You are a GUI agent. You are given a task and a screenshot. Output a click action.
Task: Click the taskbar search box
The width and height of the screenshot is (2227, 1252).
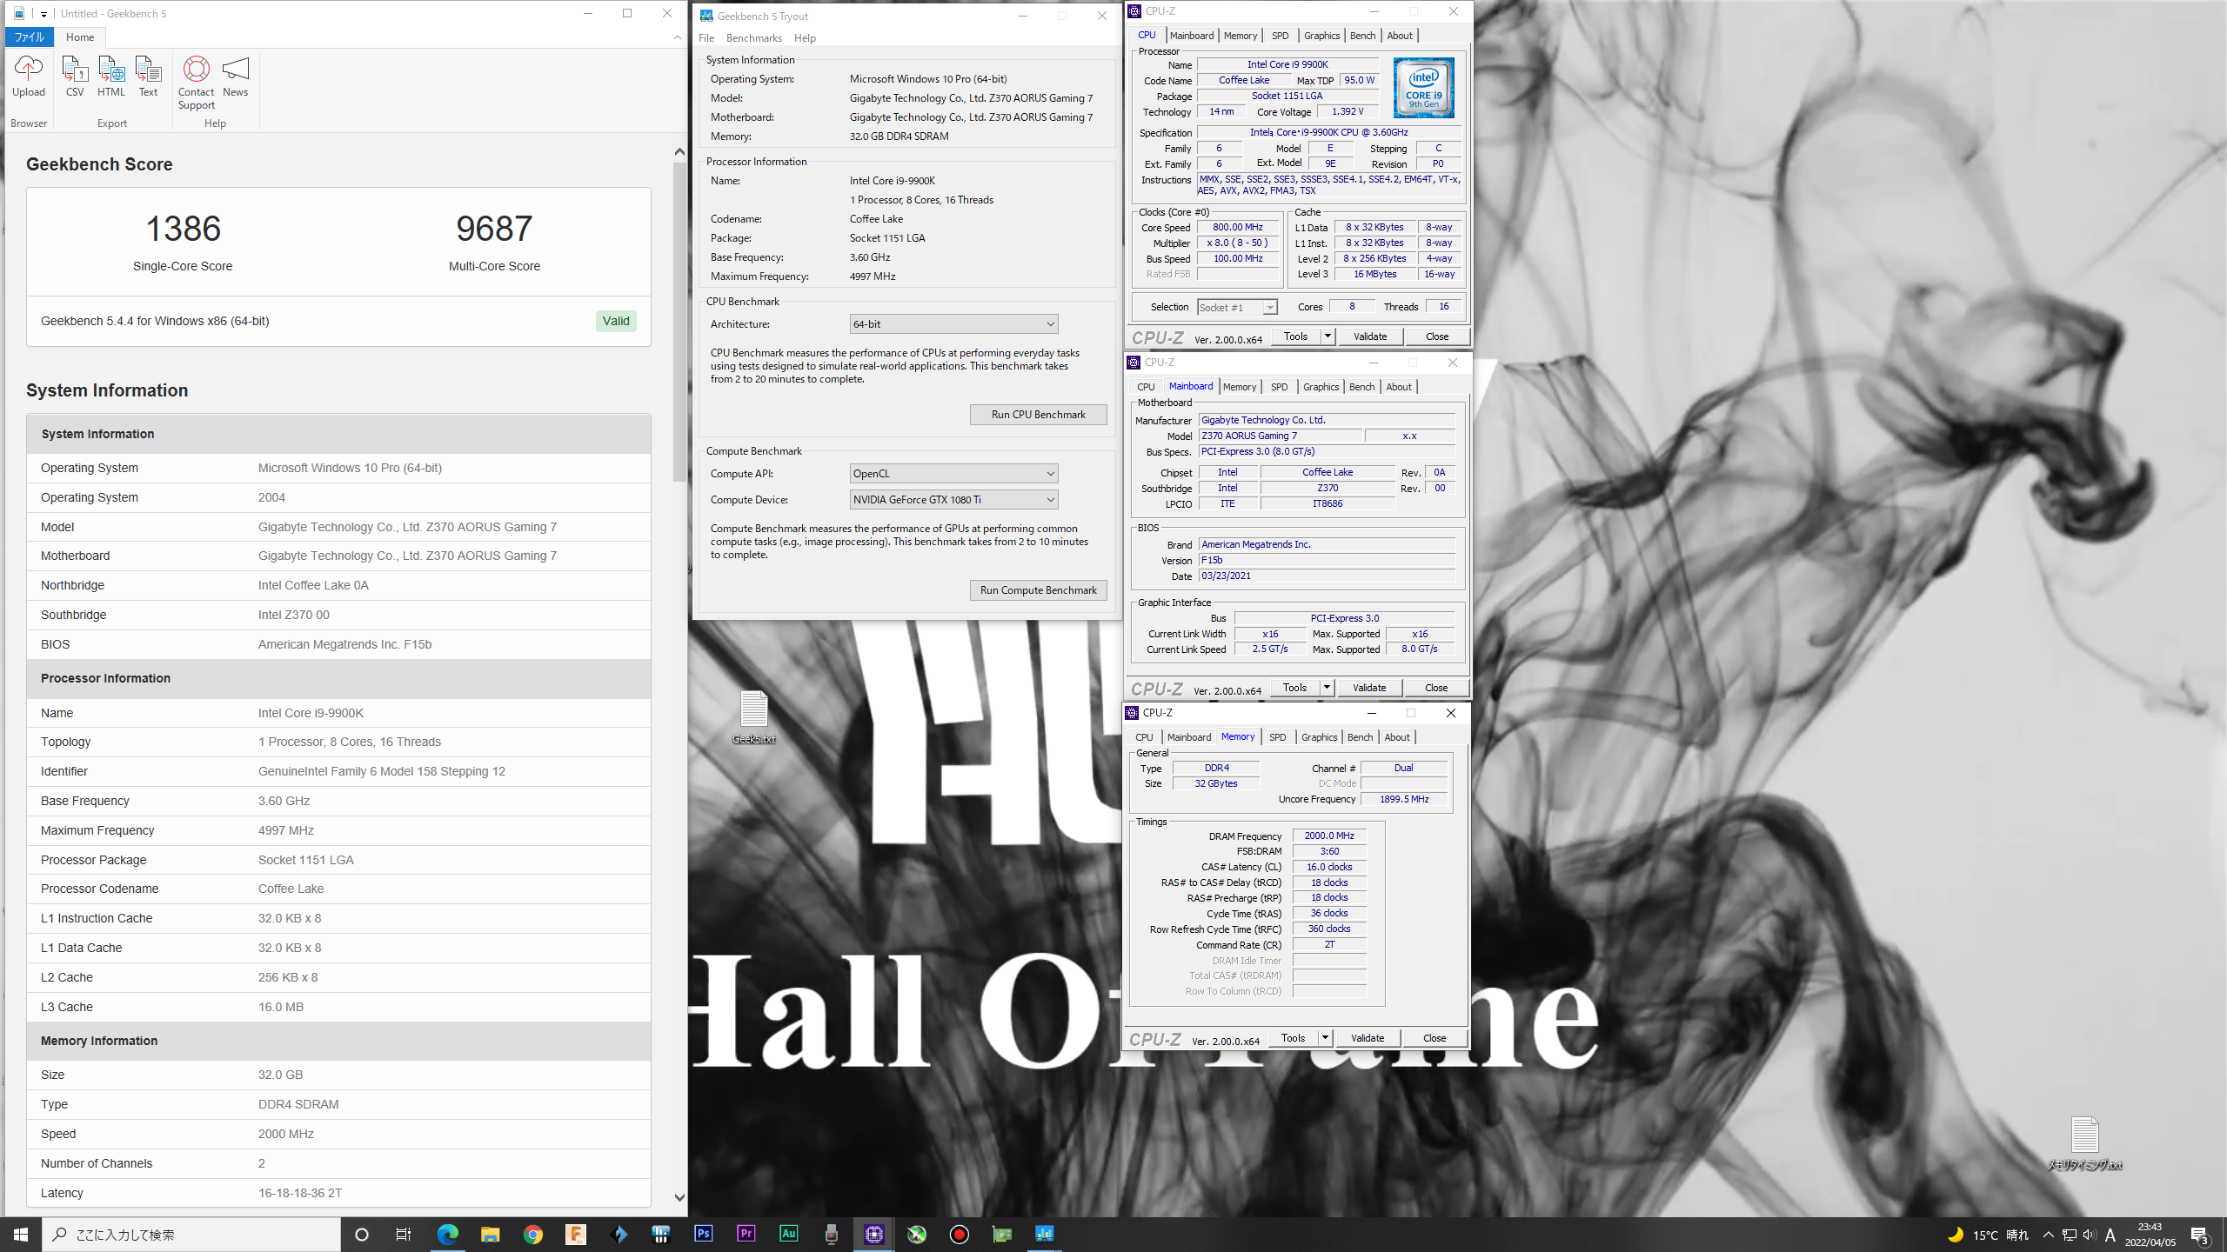[x=191, y=1234]
